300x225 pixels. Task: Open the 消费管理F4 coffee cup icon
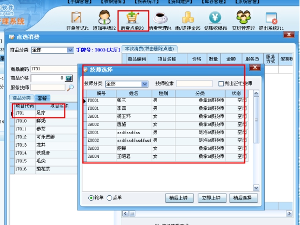pyautogui.click(x=160, y=18)
